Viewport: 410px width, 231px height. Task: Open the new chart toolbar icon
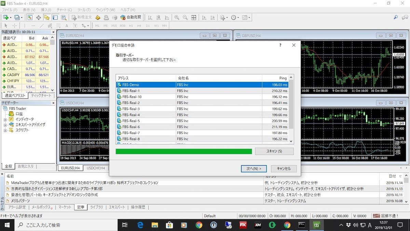7,17
